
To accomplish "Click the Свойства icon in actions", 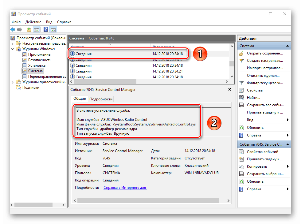I will 241,90.
